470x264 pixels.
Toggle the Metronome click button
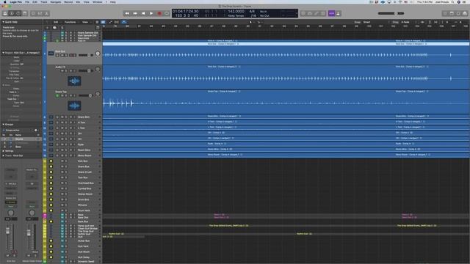(339, 13)
